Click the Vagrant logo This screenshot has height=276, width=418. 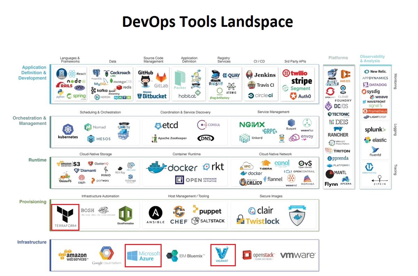(x=222, y=255)
